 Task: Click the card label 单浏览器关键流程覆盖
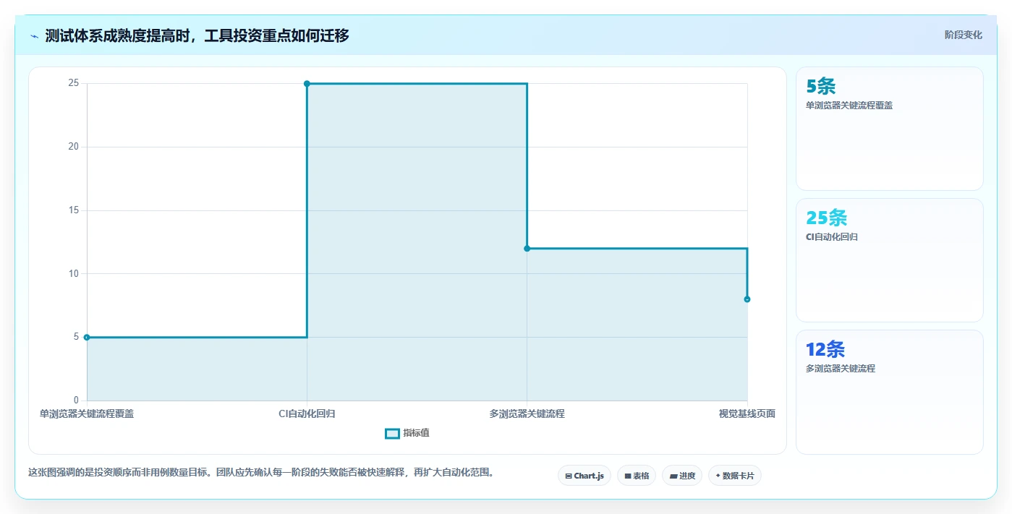[x=849, y=106]
